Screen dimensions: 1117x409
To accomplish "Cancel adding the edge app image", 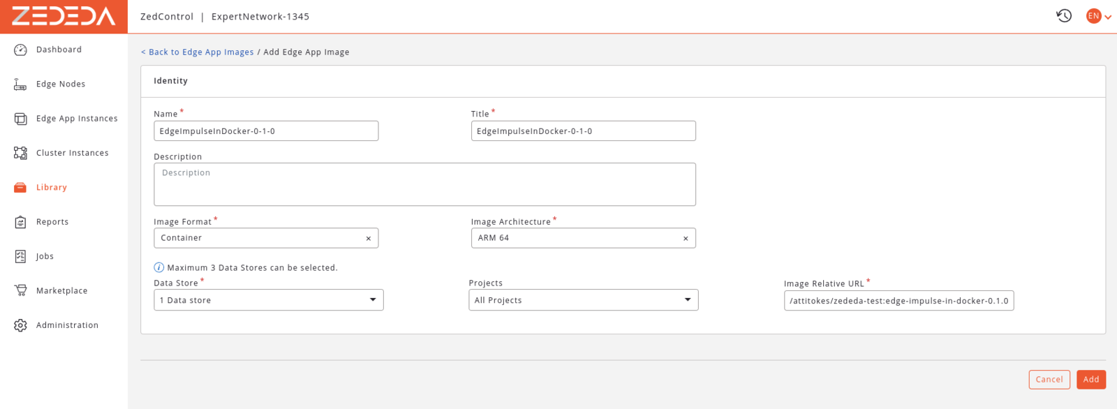I will point(1049,380).
